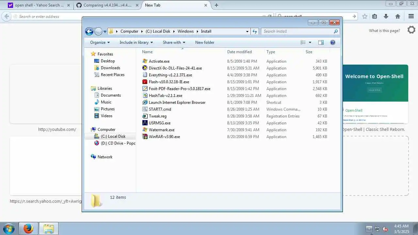Select the START7.cmd file icon
The image size is (418, 235).
tap(145, 109)
